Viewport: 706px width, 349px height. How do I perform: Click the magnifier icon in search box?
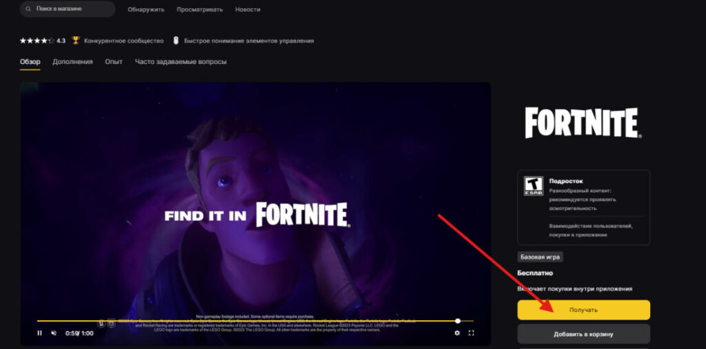click(29, 9)
